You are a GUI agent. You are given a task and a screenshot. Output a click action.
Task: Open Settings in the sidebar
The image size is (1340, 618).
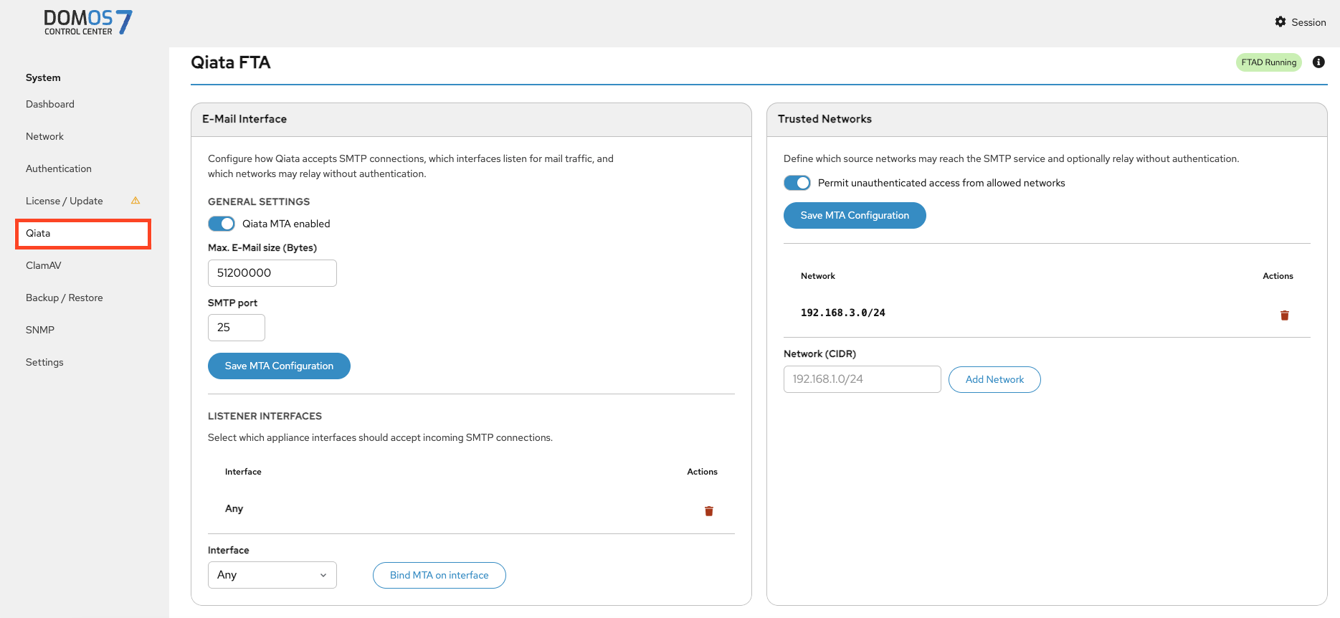pos(44,362)
